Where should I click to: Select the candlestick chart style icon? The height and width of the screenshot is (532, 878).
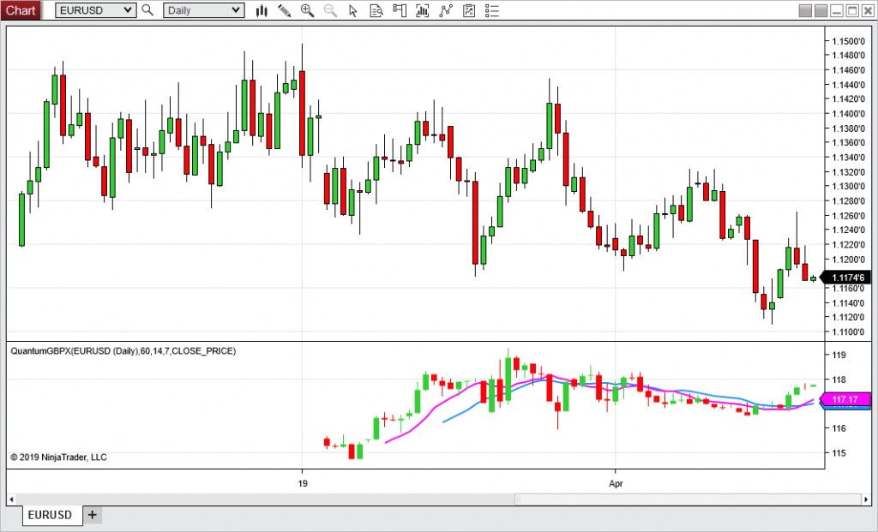click(x=262, y=10)
